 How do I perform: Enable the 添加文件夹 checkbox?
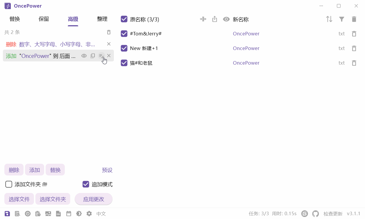point(9,184)
